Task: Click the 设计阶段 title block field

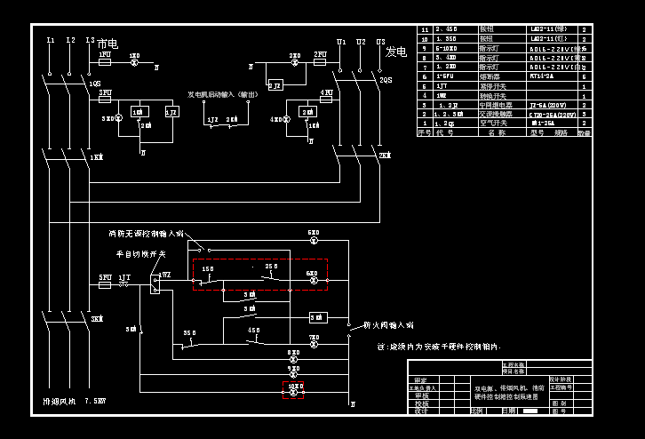Action: [561, 379]
